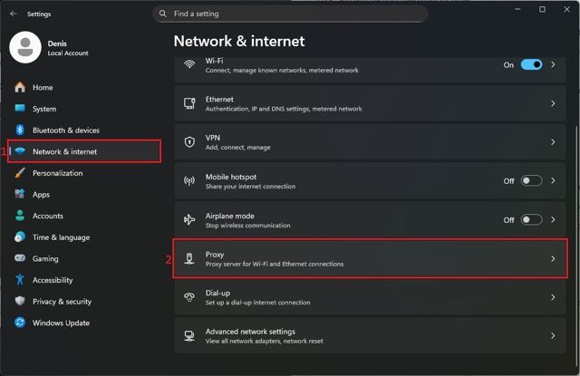Click the Personalization paintbrush icon
This screenshot has height=376, width=580.
(20, 173)
